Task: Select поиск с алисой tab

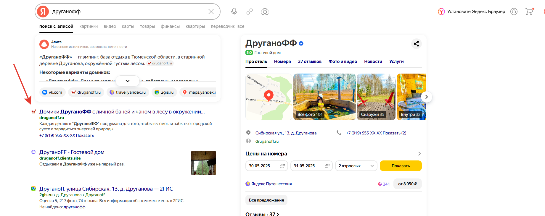Action: (x=56, y=26)
